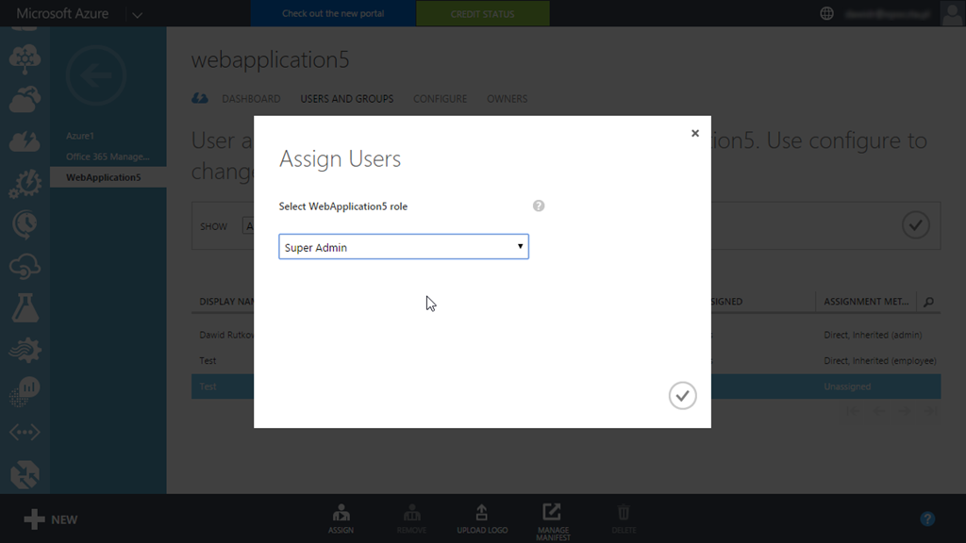The width and height of the screenshot is (966, 543).
Task: Go back using the left arrow circle
Action: pyautogui.click(x=95, y=75)
